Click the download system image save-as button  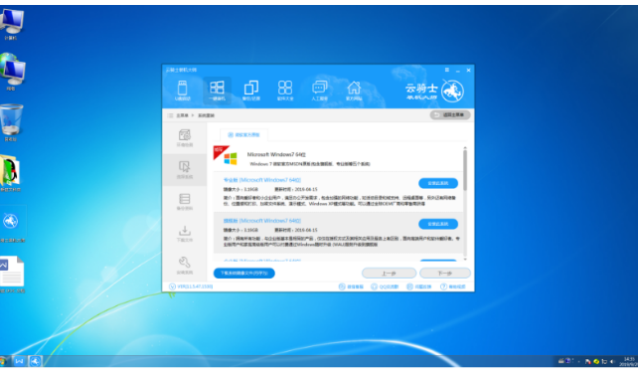tap(244, 273)
